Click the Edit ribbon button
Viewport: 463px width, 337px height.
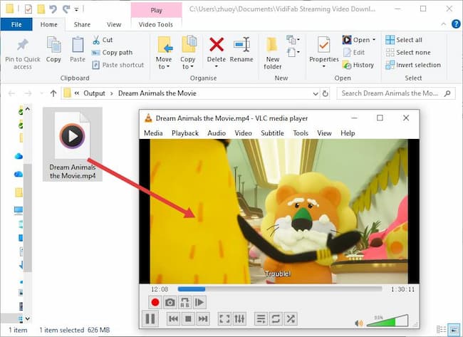pyautogui.click(x=354, y=52)
